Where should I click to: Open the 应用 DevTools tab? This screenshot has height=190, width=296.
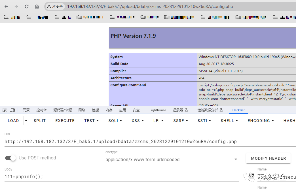[x=122, y=110]
